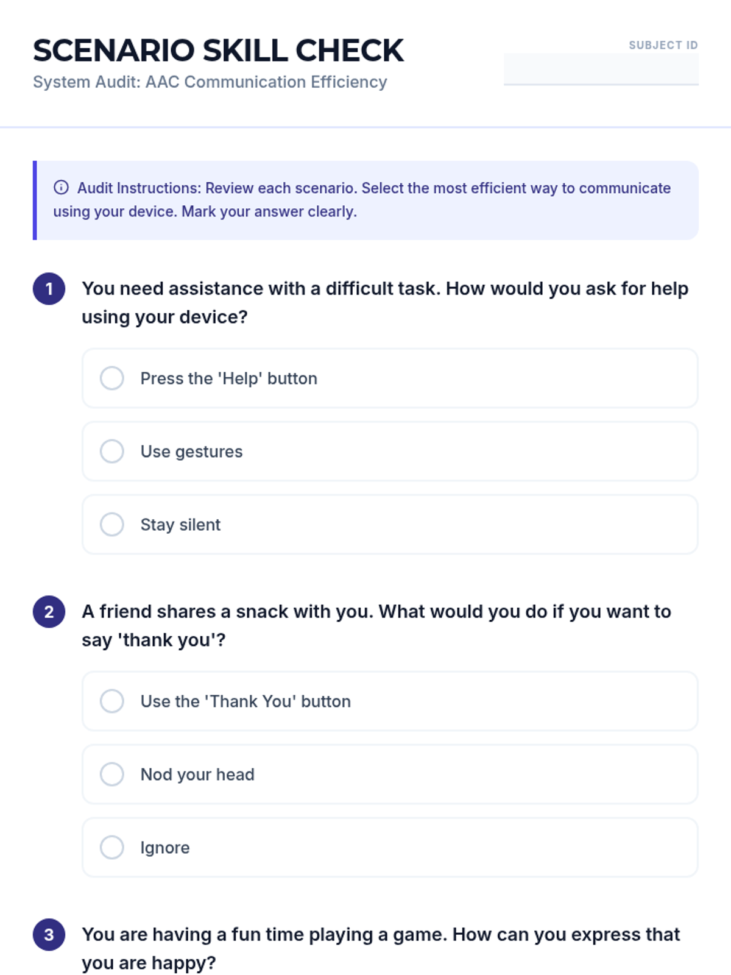
Task: Click the 'Nod your head' answer text
Action: [197, 775]
